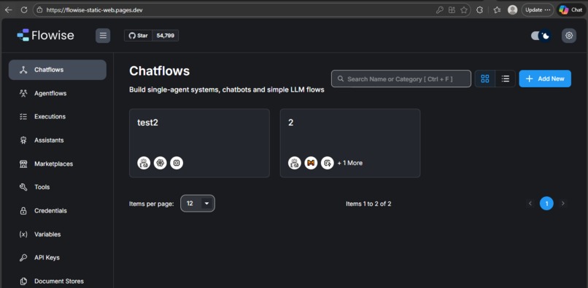Click the site lock icon in address bar
The height and width of the screenshot is (288, 588).
click(39, 10)
